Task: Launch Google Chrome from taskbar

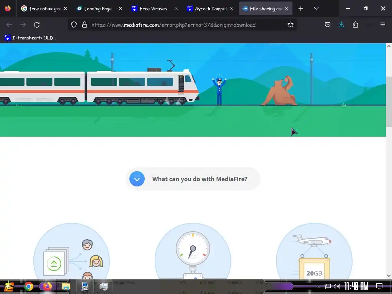Action: [28, 286]
